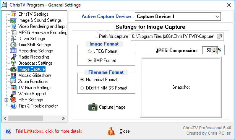The width and height of the screenshot is (235, 140).
Task: Click the Mosaic-Slideshow colored grid icon
Action: (x=13, y=75)
